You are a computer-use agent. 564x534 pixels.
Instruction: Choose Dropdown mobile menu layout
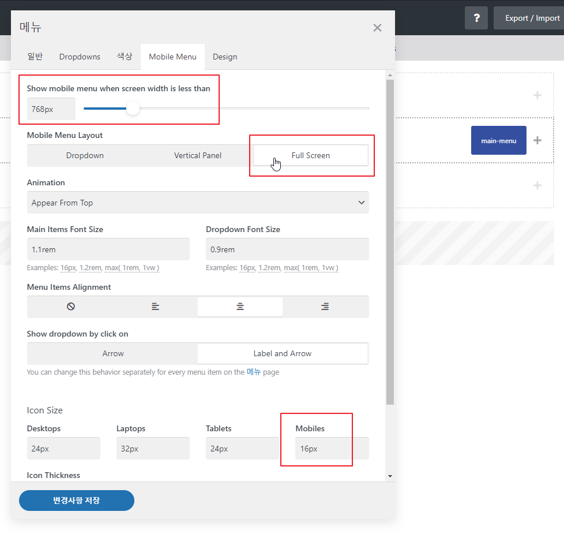pyautogui.click(x=85, y=155)
